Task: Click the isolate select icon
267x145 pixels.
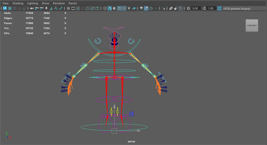Action: pos(163,8)
